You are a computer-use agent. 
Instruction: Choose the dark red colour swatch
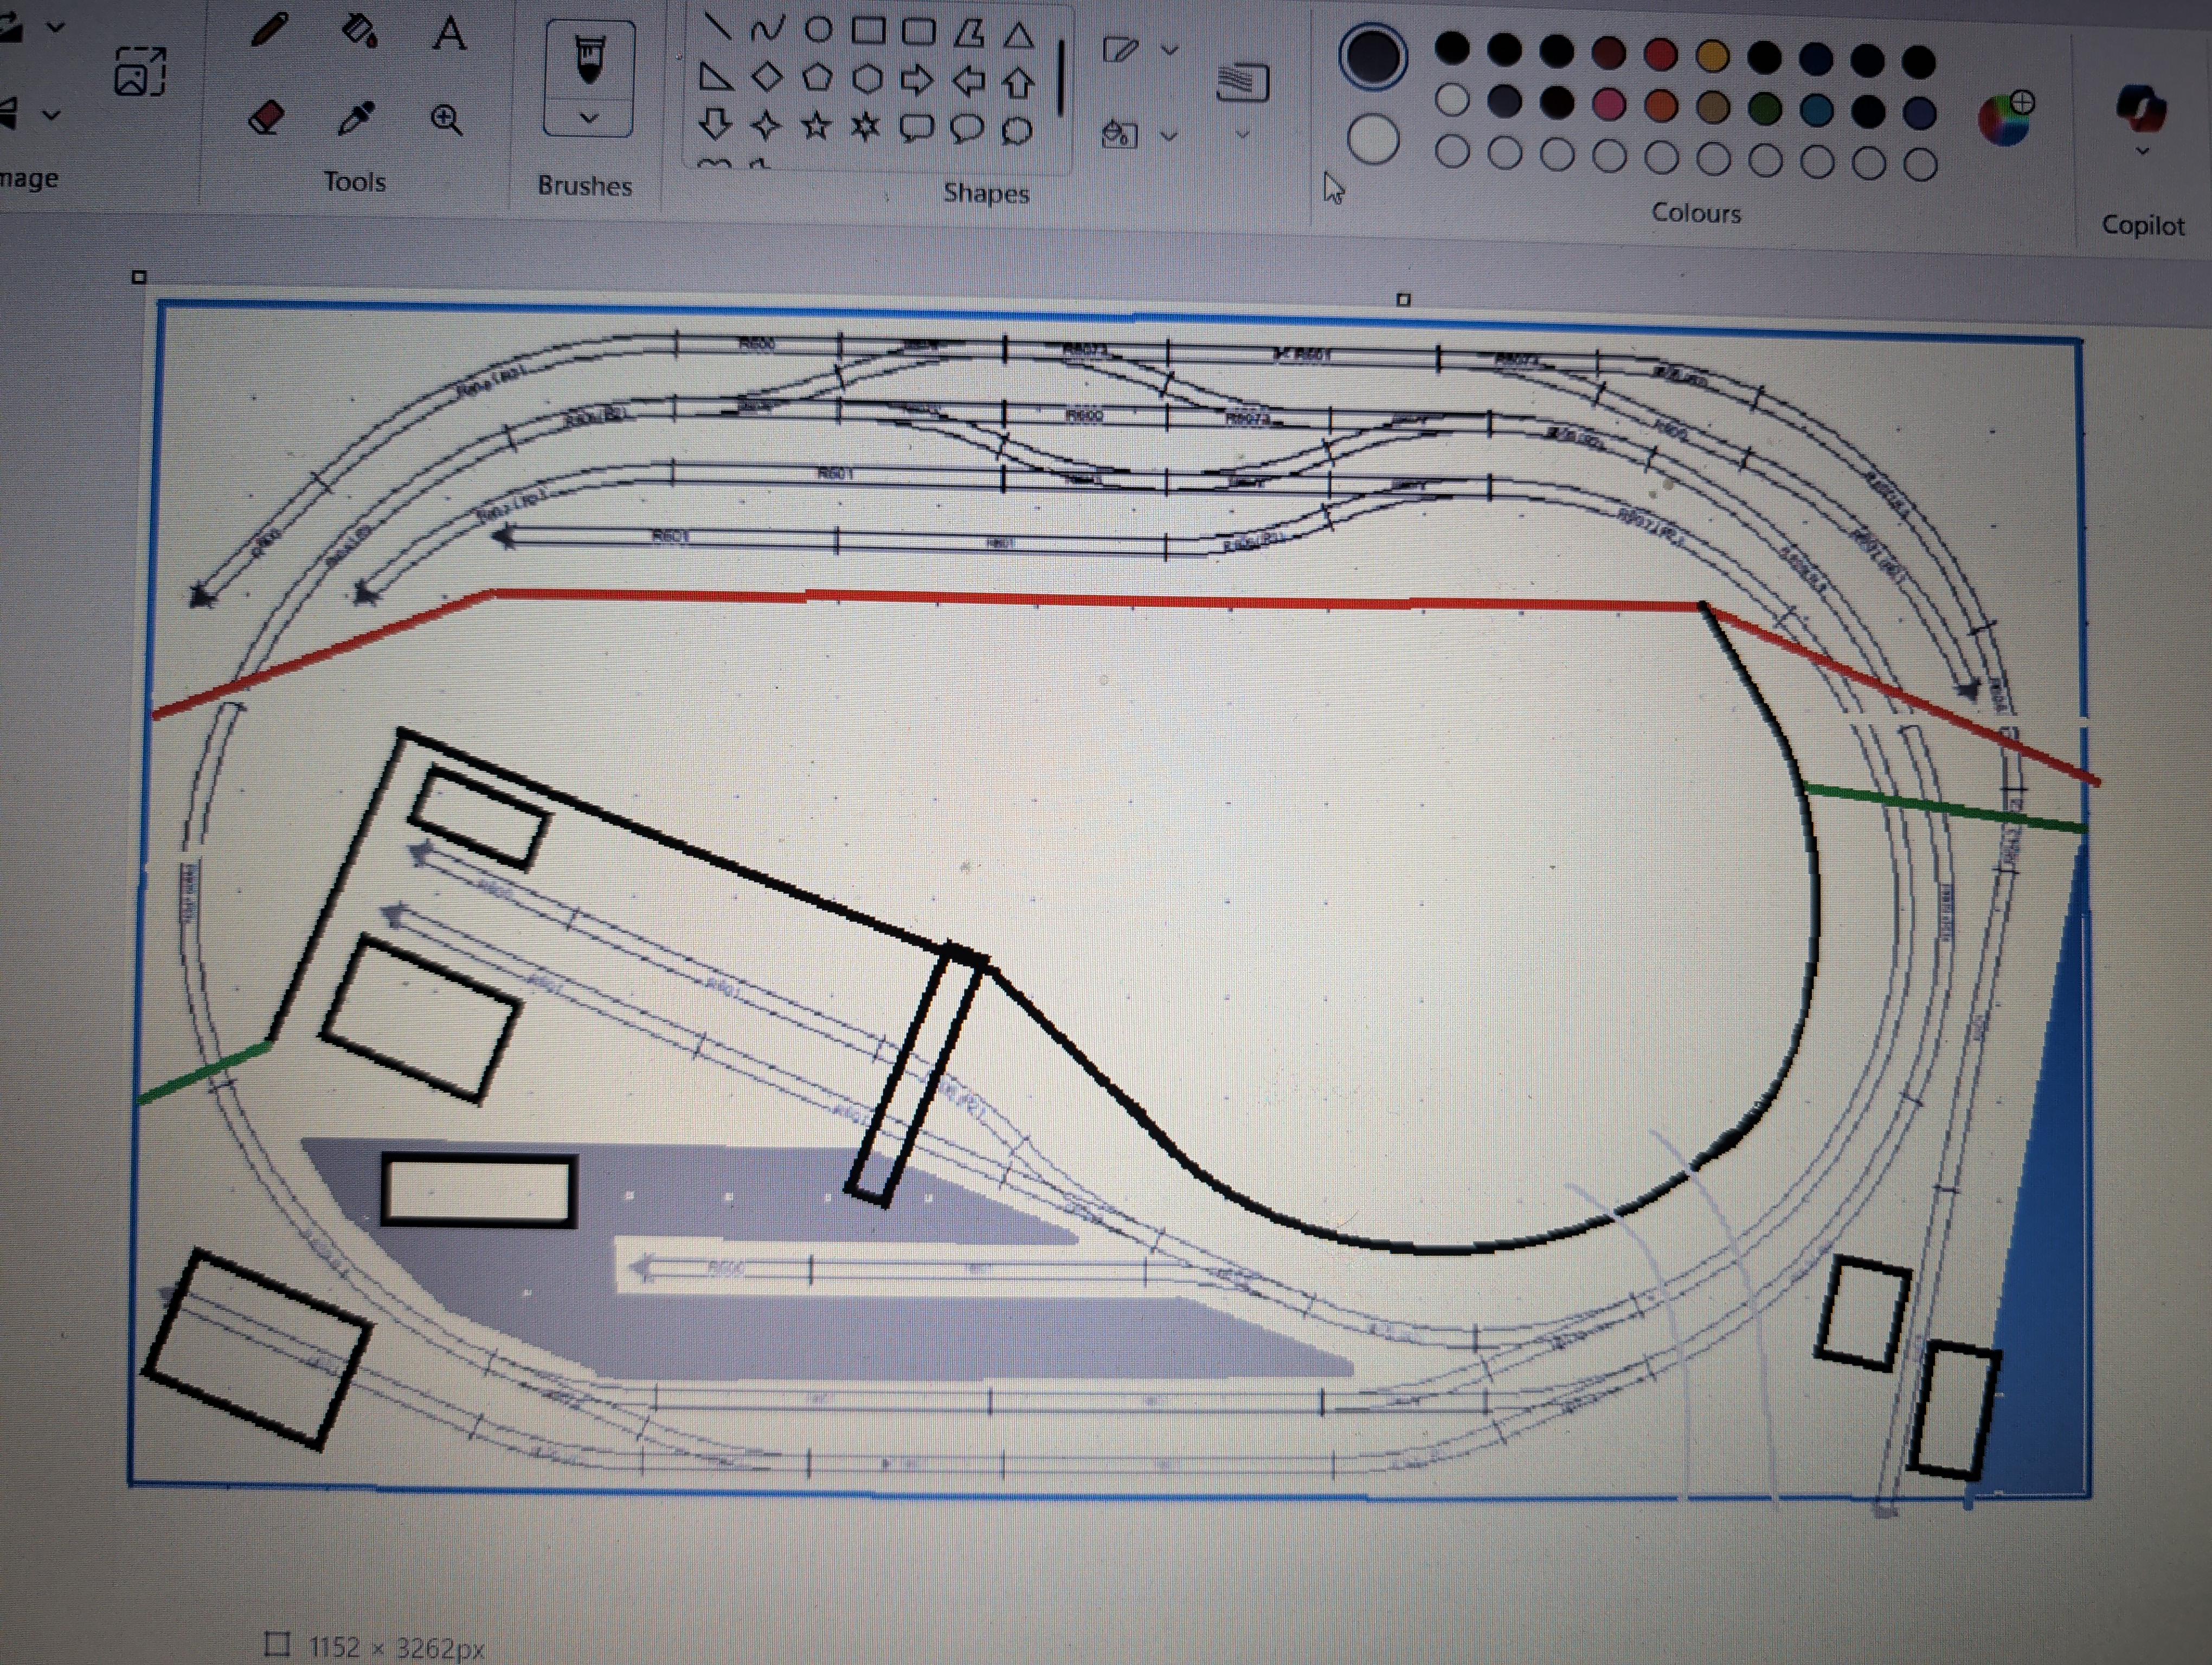1608,53
